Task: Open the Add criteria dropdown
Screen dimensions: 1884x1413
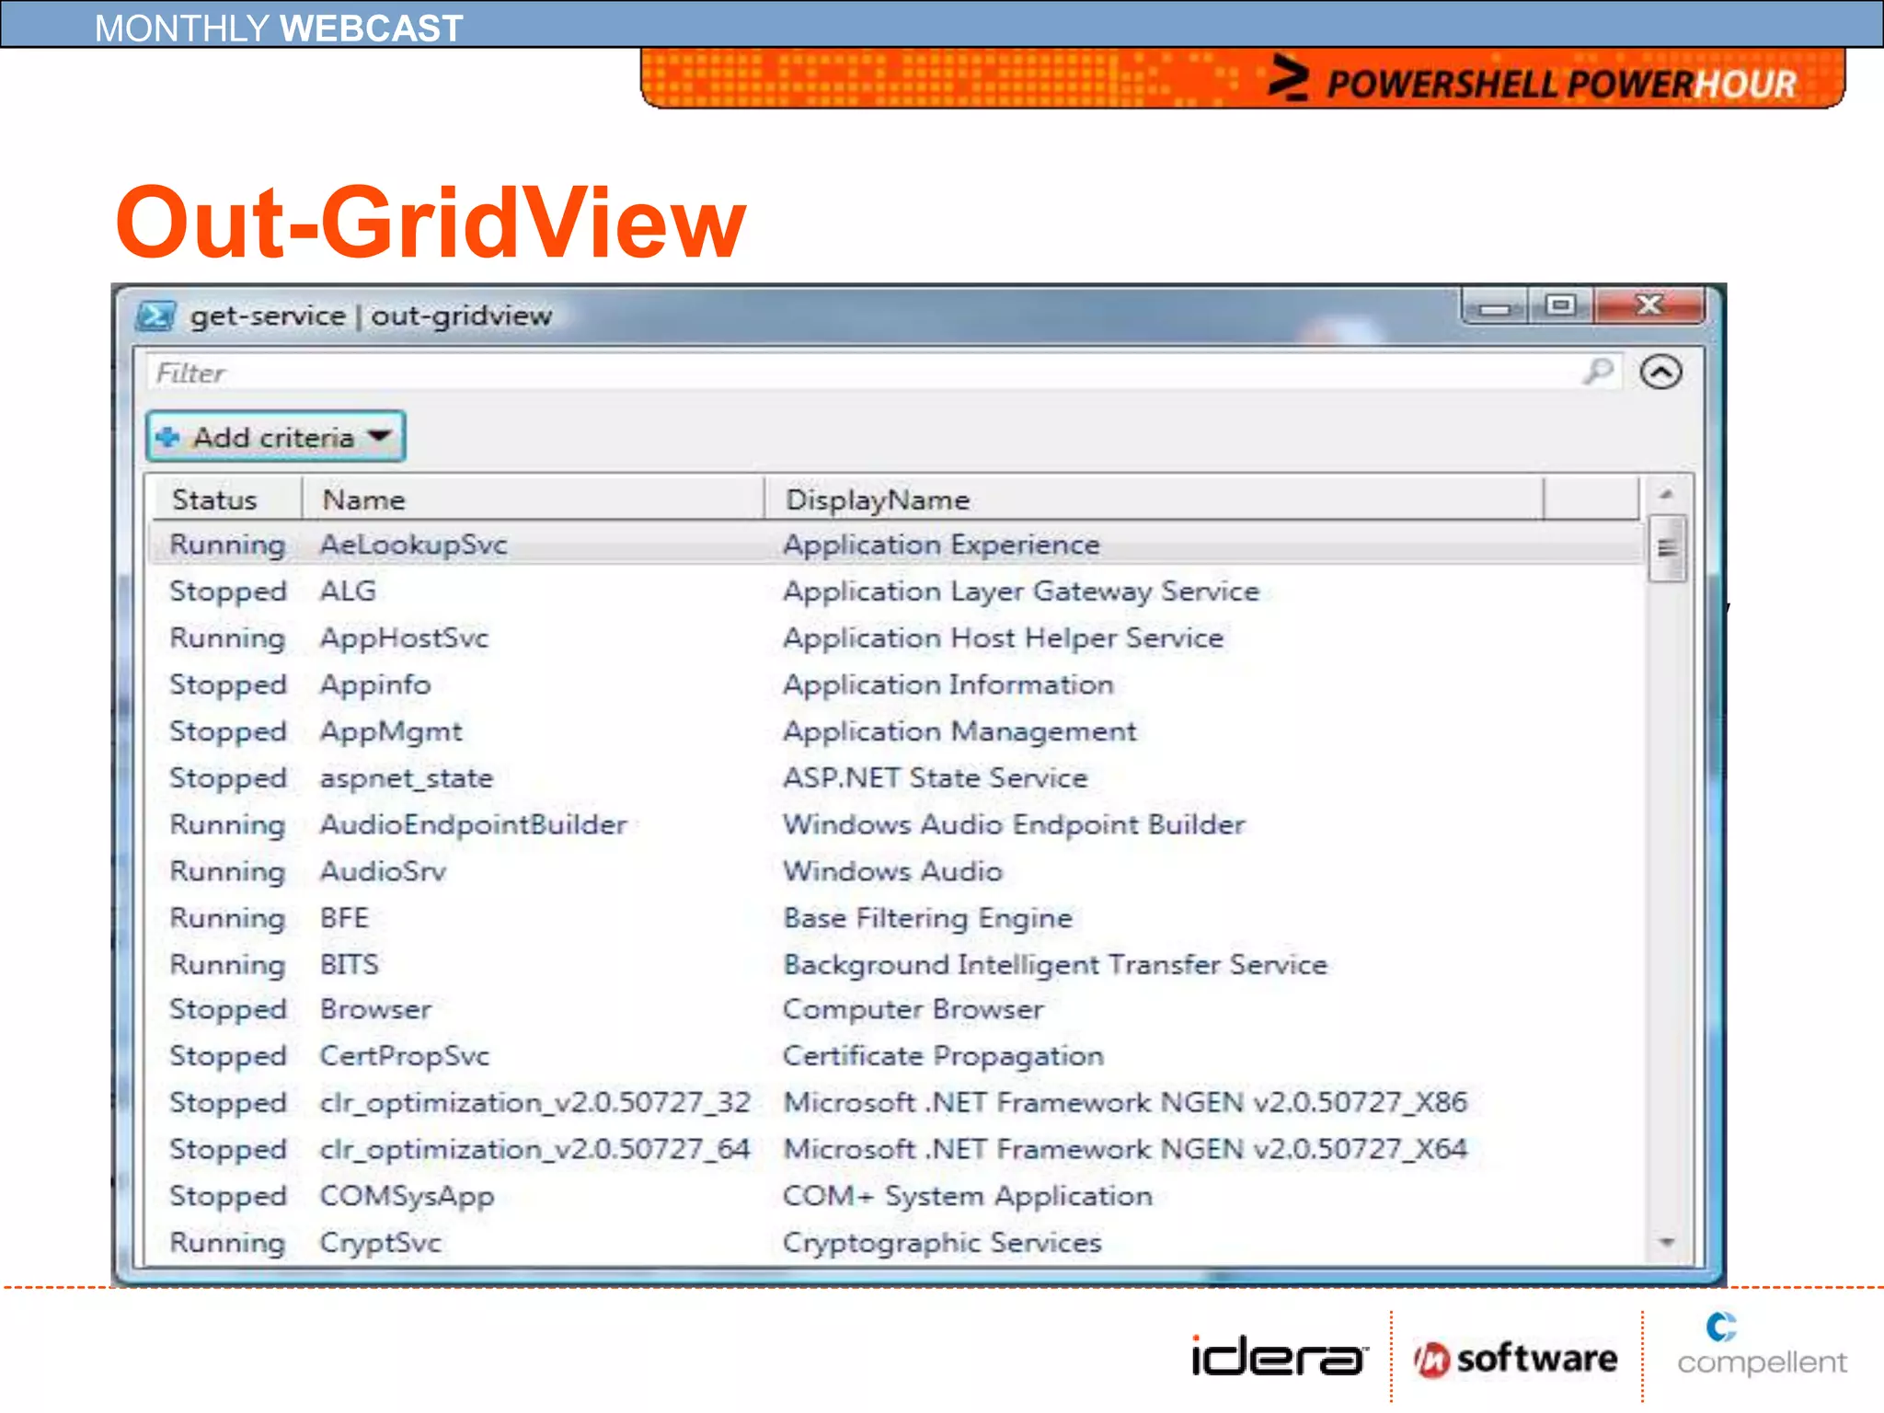Action: (275, 437)
